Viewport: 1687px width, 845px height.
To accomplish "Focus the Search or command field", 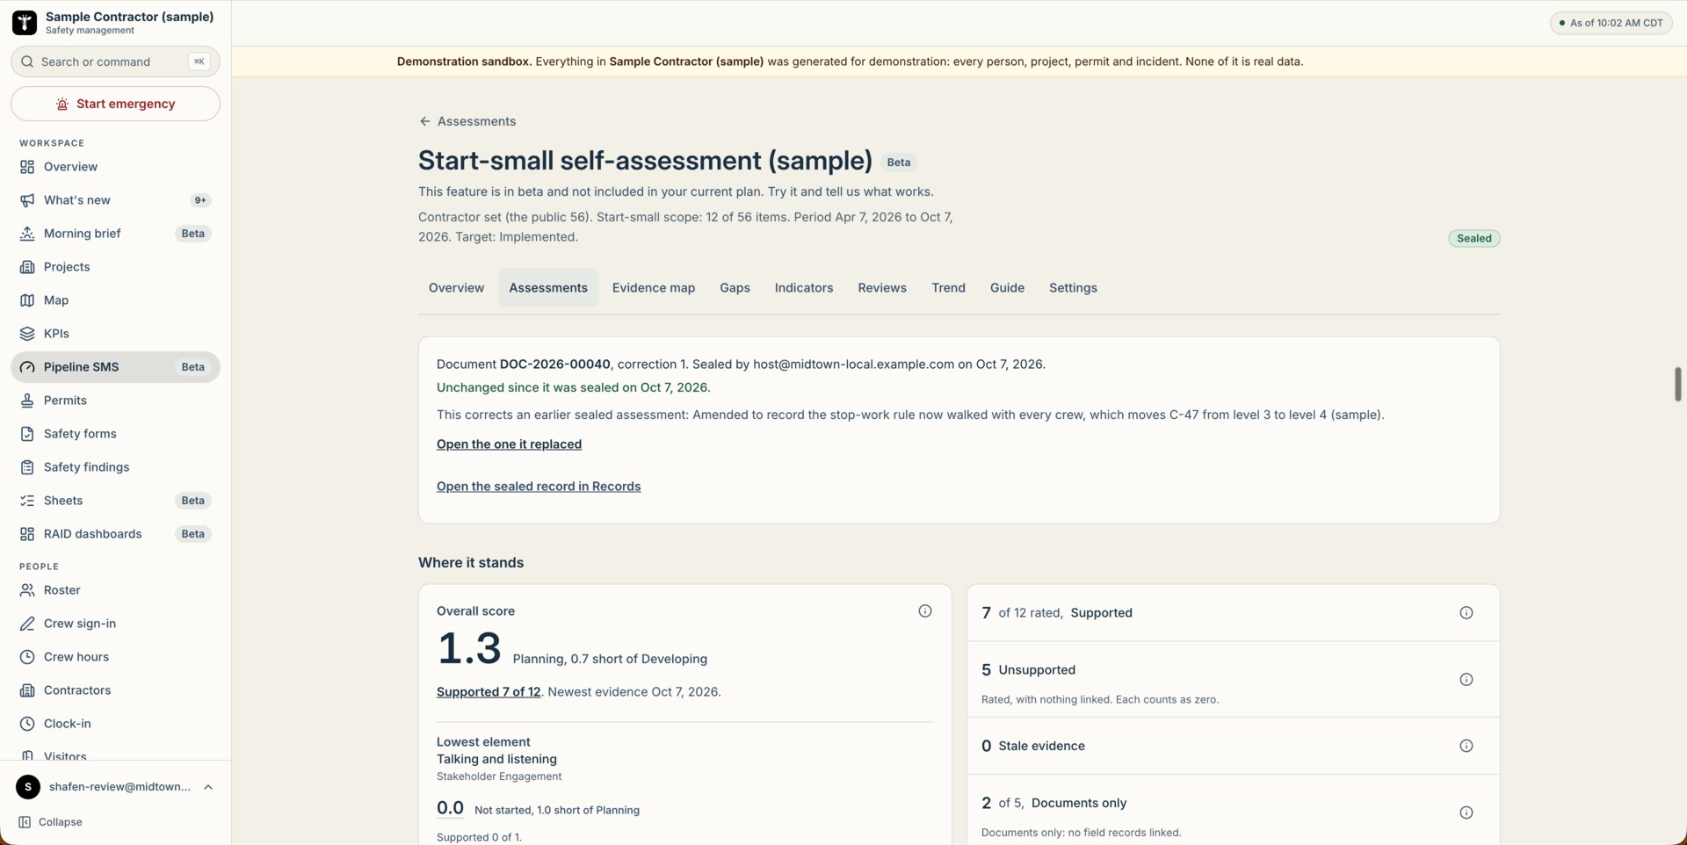I will pos(116,61).
